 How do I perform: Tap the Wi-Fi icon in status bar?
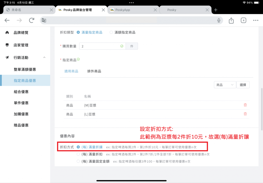click(244, 3)
